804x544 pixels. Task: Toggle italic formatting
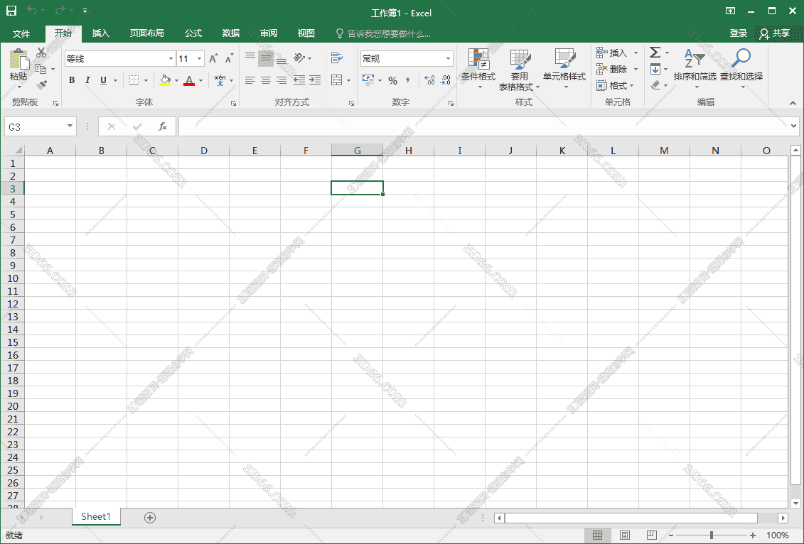[x=87, y=80]
